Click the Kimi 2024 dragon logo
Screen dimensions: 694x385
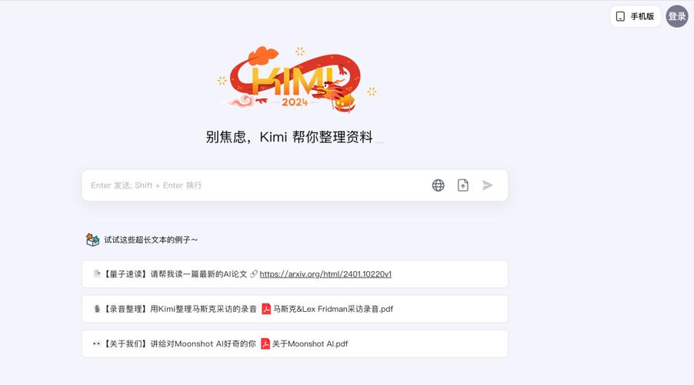coord(297,79)
